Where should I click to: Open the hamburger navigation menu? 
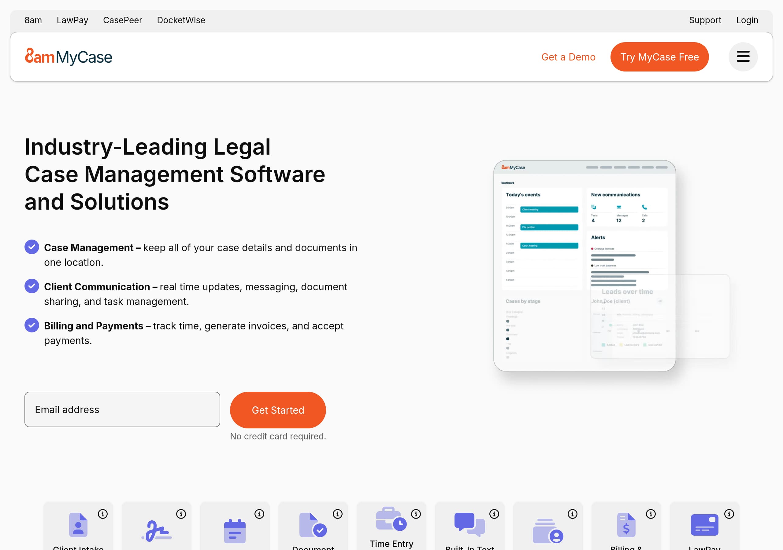pyautogui.click(x=743, y=57)
